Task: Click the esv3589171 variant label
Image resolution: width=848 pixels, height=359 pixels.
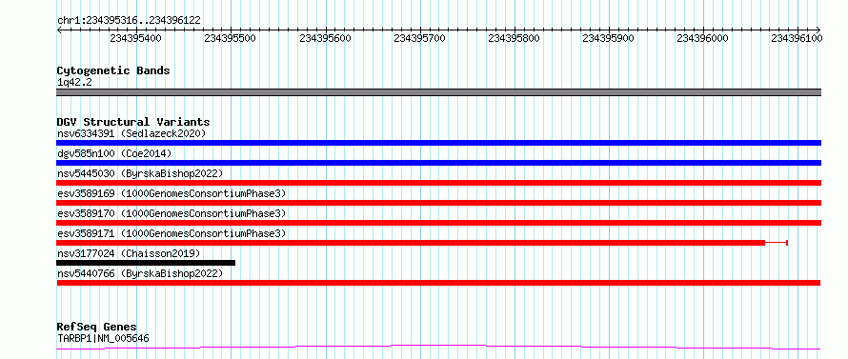Action: [x=172, y=233]
